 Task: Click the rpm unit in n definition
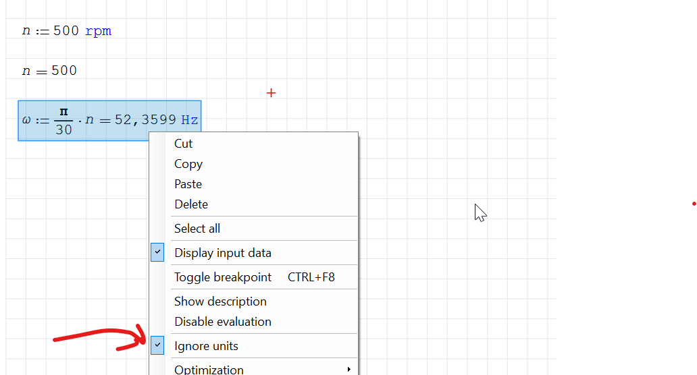(x=98, y=31)
